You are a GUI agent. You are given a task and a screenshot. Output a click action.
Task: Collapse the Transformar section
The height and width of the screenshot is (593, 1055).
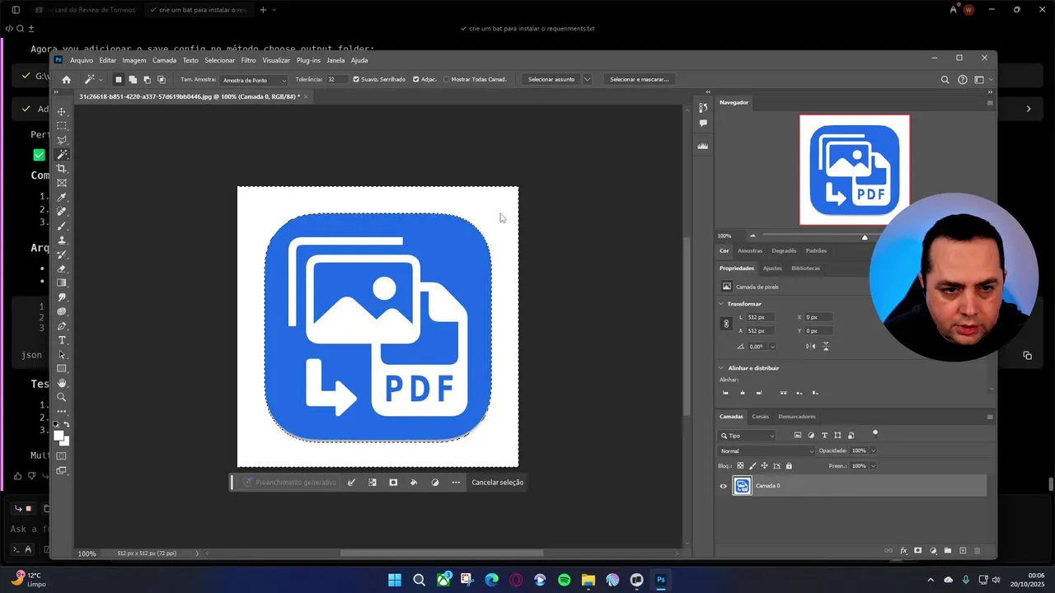pyautogui.click(x=722, y=304)
